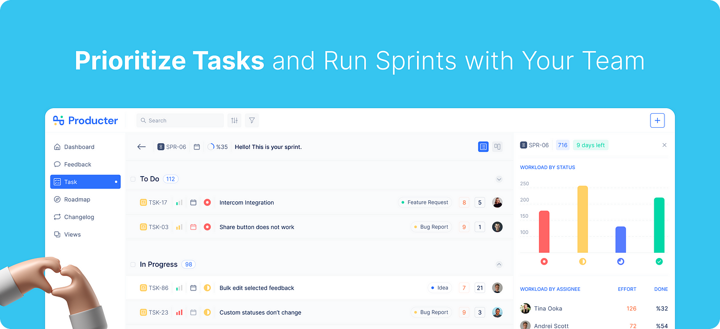Viewport: 720px width, 329px height.
Task: Expand the To Do group chevron
Action: pyautogui.click(x=498, y=179)
